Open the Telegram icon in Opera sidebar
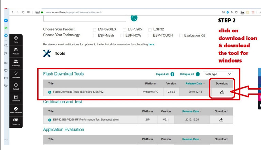This screenshot has width=272, height=150. pyautogui.click(x=6, y=36)
